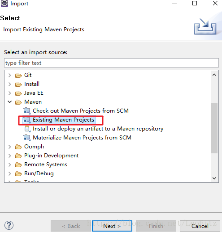Viewport: 222px width, 232px height.
Task: Open the help question mark icon
Action: pos(9,225)
